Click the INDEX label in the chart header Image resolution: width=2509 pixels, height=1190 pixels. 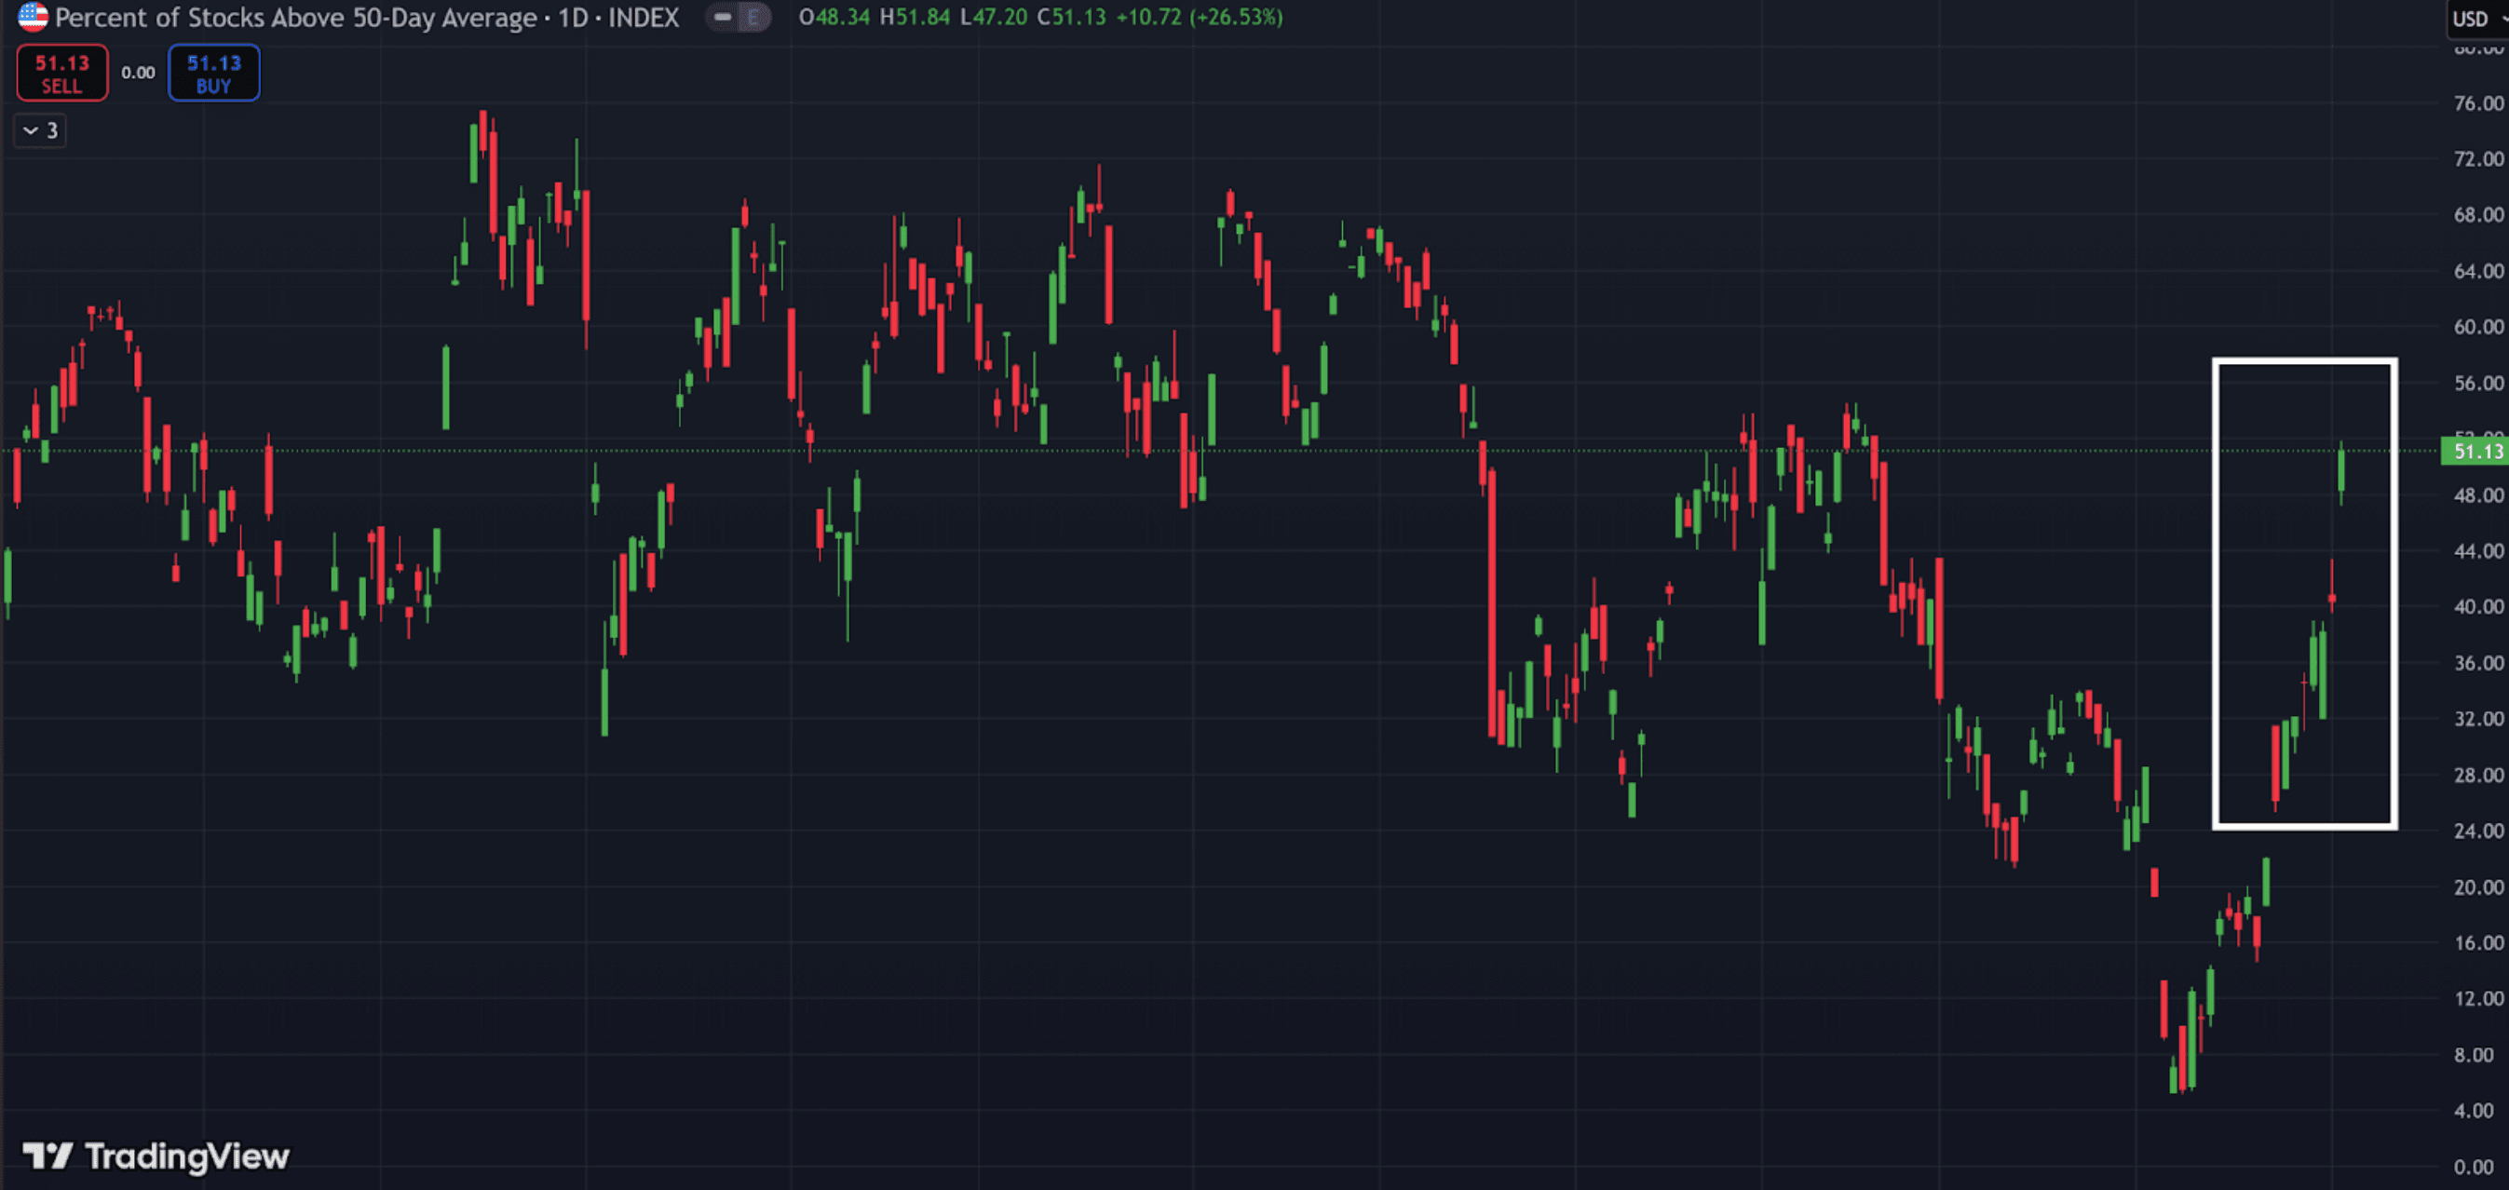pos(644,18)
